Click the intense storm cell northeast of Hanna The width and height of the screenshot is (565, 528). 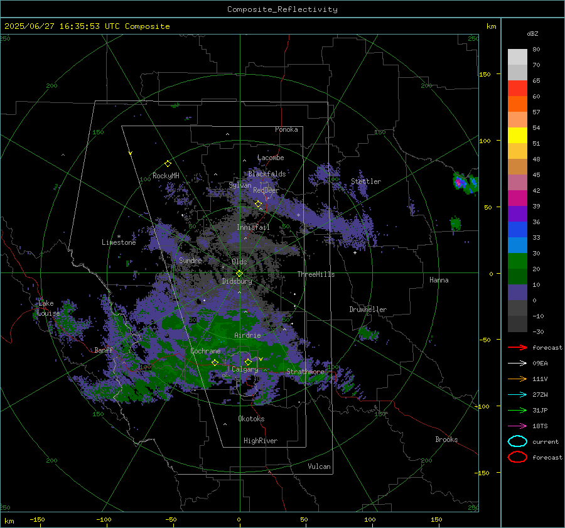click(465, 183)
